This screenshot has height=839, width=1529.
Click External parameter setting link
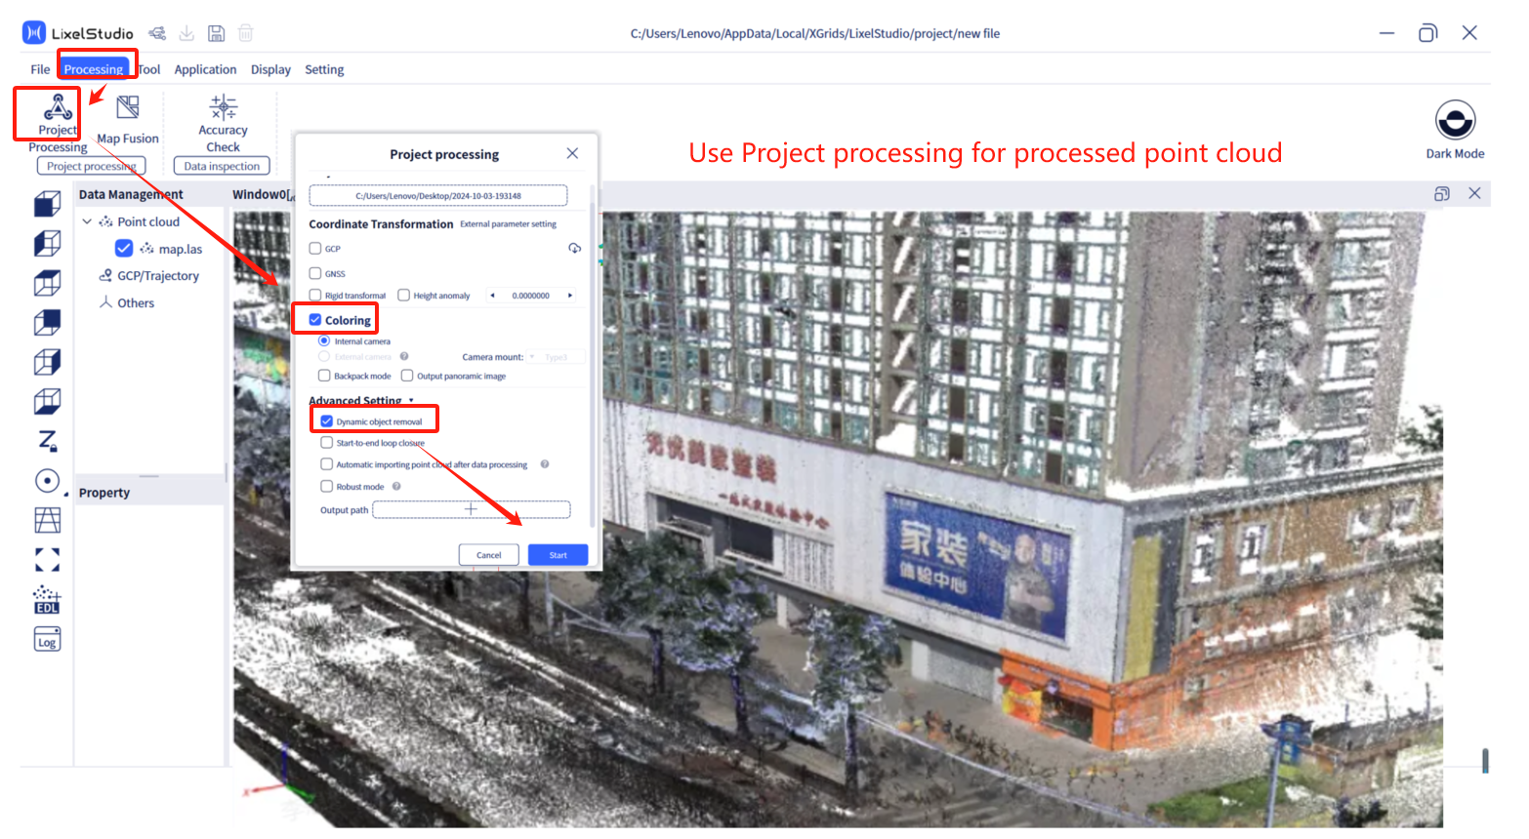click(508, 224)
